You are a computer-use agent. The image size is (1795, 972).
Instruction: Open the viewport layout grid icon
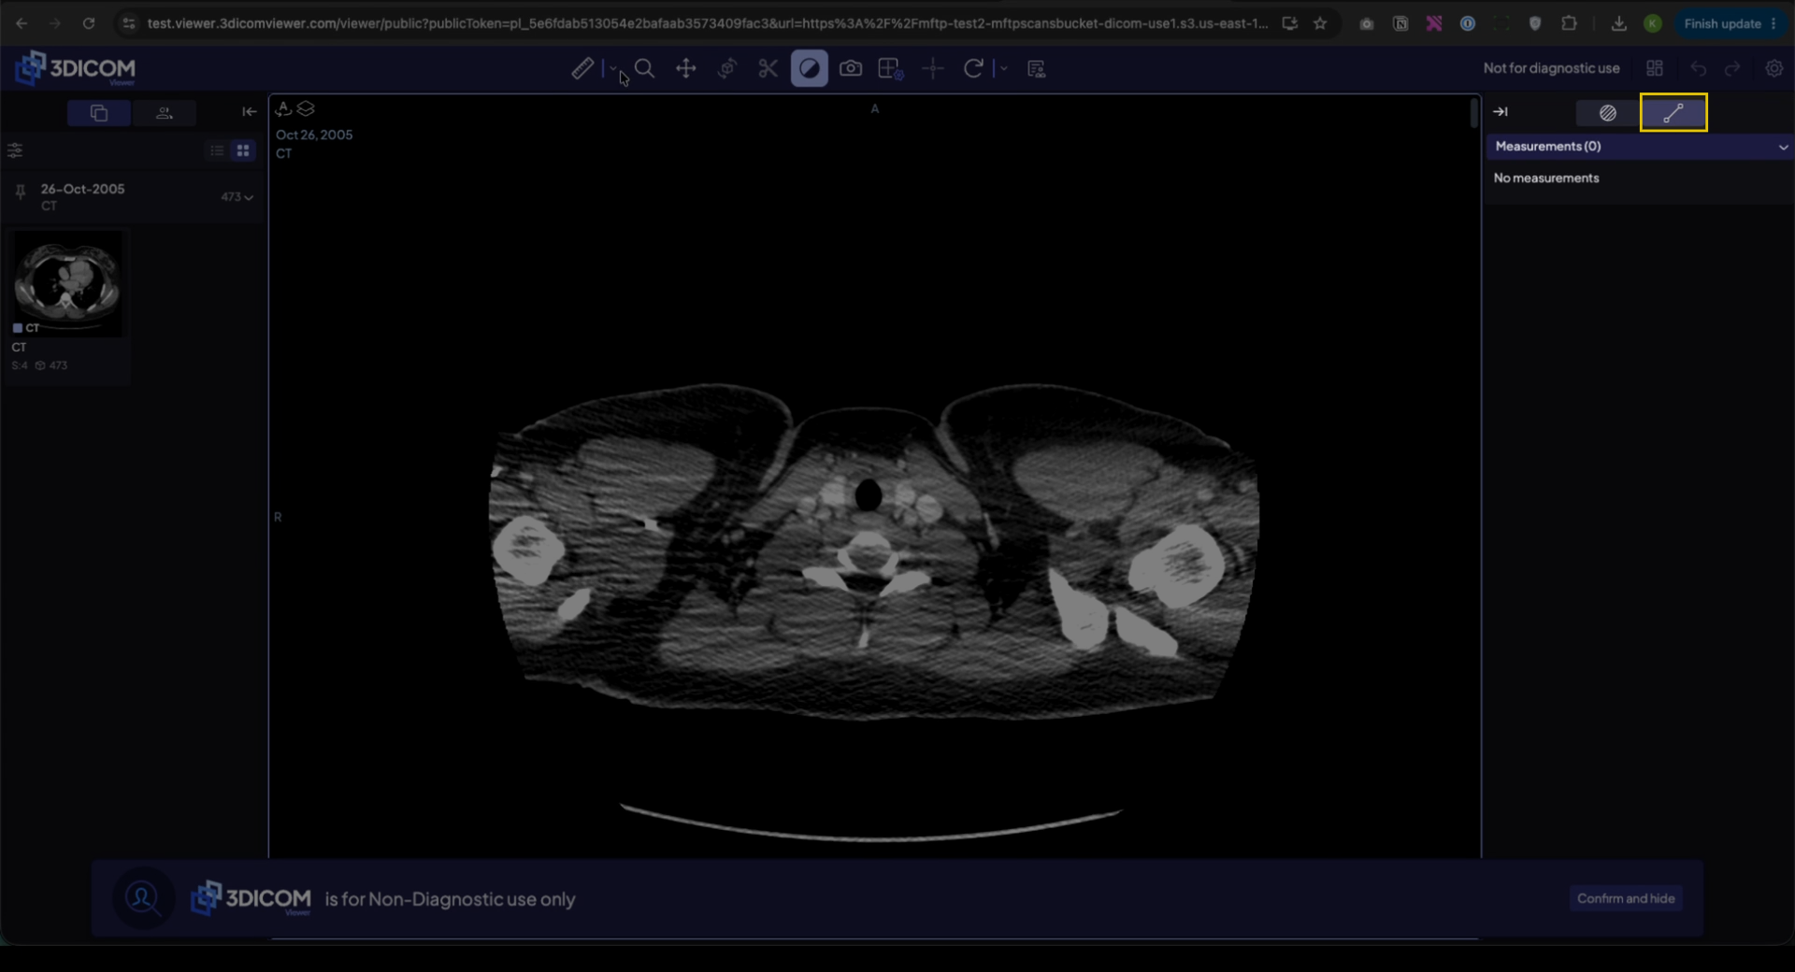click(1655, 68)
